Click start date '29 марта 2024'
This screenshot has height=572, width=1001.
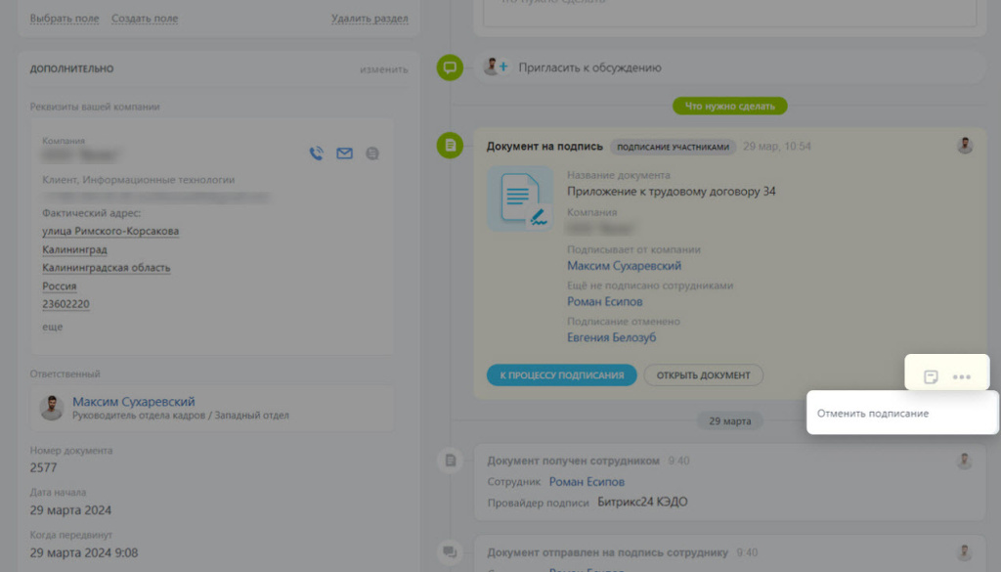tap(70, 510)
